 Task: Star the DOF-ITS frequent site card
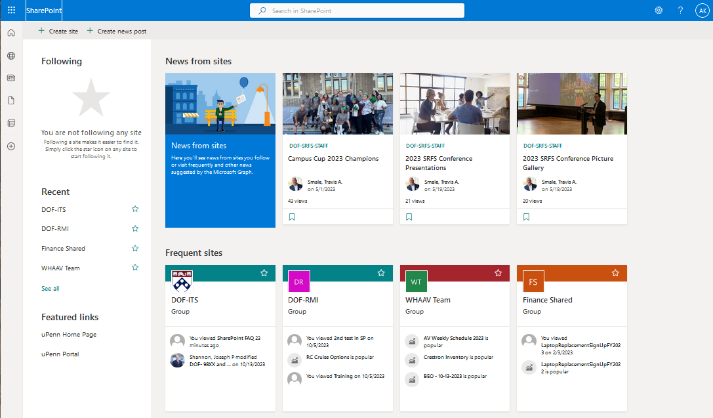coord(264,273)
